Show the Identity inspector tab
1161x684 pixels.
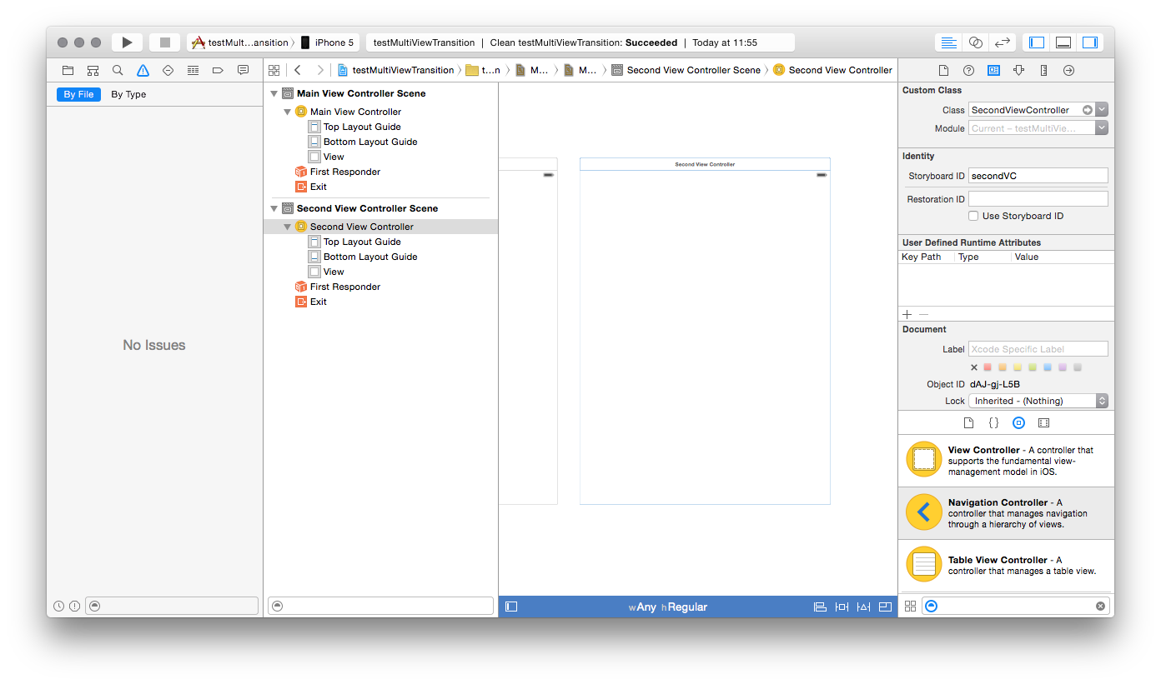click(x=993, y=70)
